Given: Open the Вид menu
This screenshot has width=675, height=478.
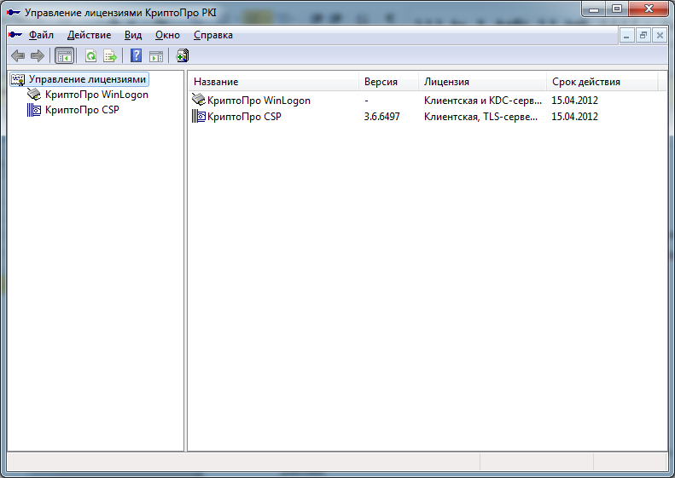Looking at the screenshot, I should [x=133, y=35].
